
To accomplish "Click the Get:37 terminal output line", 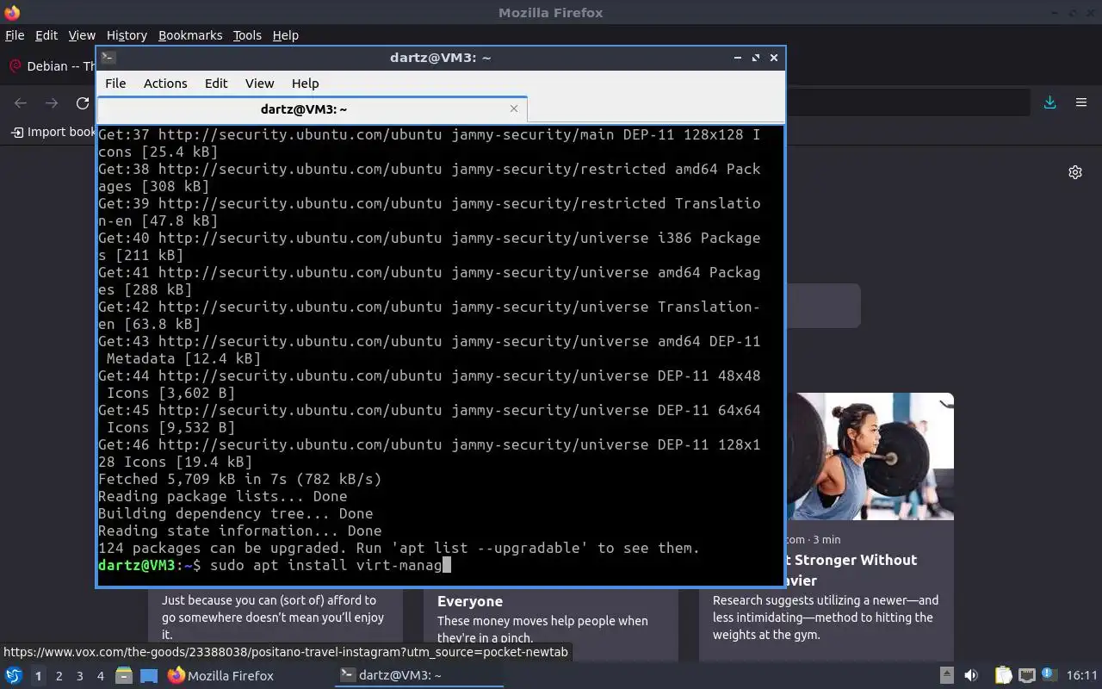I will click(429, 143).
